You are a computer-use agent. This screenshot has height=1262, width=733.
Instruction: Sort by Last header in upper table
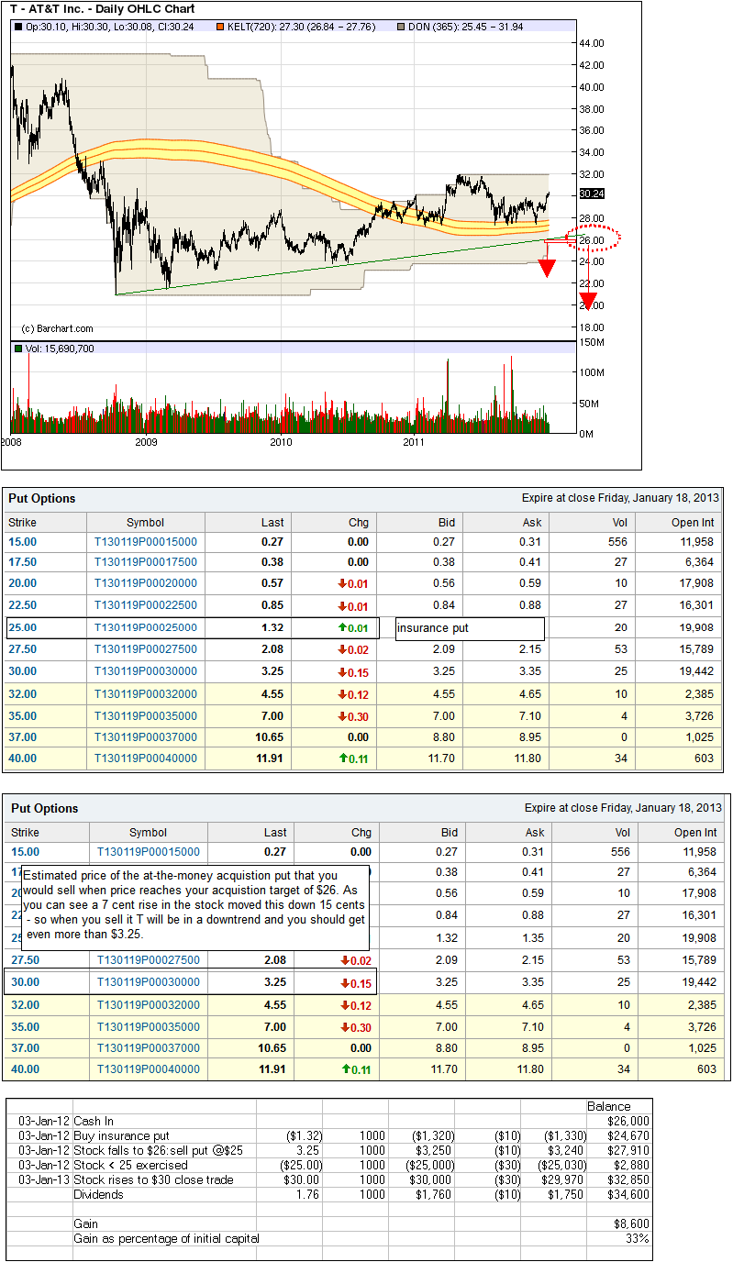(272, 522)
